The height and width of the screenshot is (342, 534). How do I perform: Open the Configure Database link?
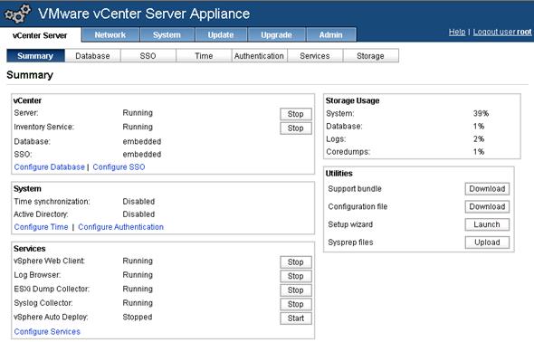pos(50,167)
